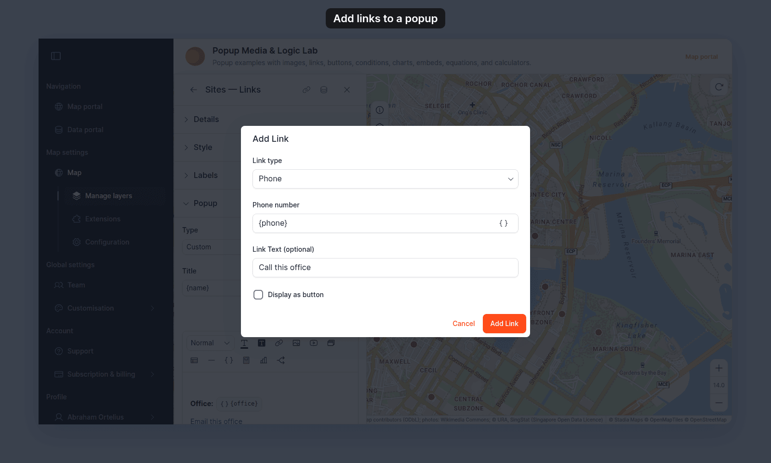Insert attribute braces from editor toolbar

point(229,360)
